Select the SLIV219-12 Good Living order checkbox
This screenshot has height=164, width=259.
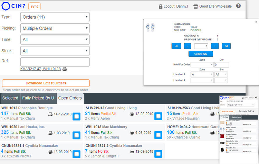[x=159, y=116]
